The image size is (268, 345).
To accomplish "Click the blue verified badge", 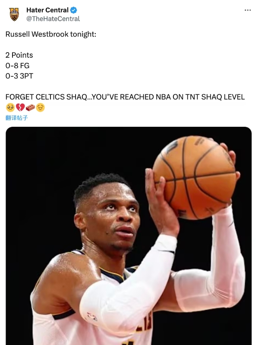I will (x=74, y=10).
